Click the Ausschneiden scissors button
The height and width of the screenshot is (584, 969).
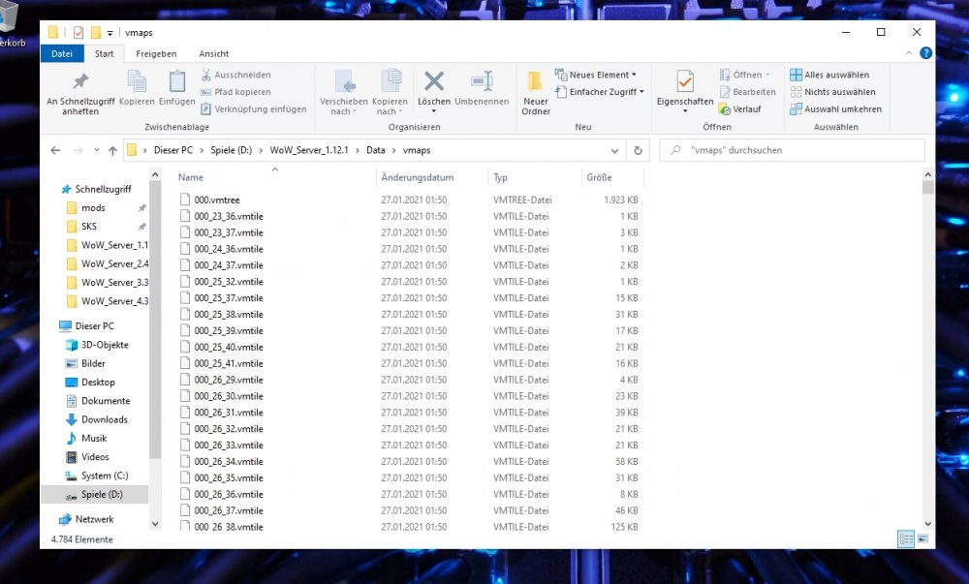(236, 75)
